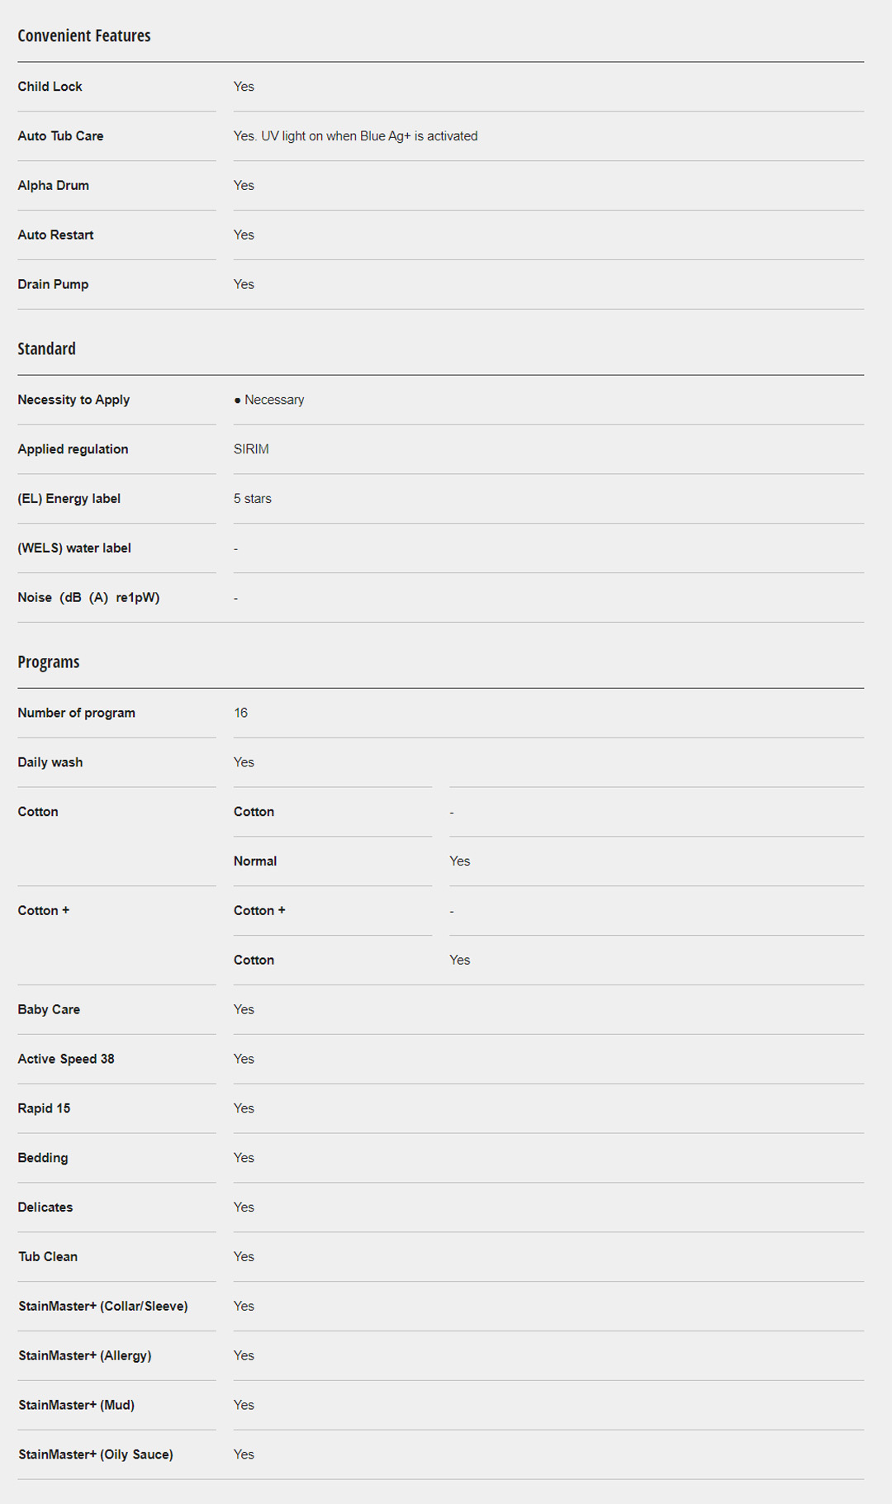Click the Alpha Drum label
The image size is (892, 1504).
pos(53,186)
